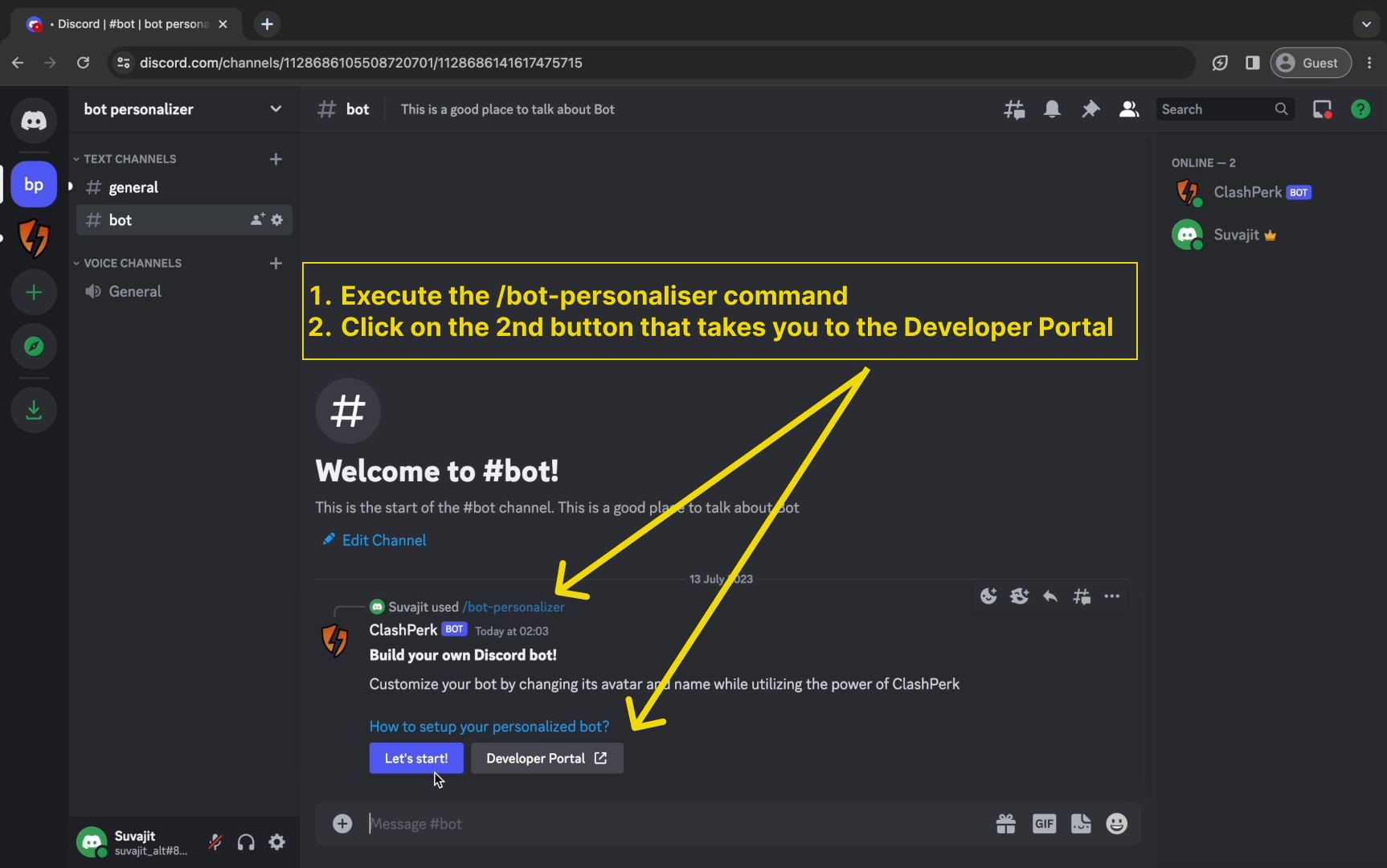Click the Download Apps icon
The height and width of the screenshot is (868, 1387).
pyautogui.click(x=34, y=410)
